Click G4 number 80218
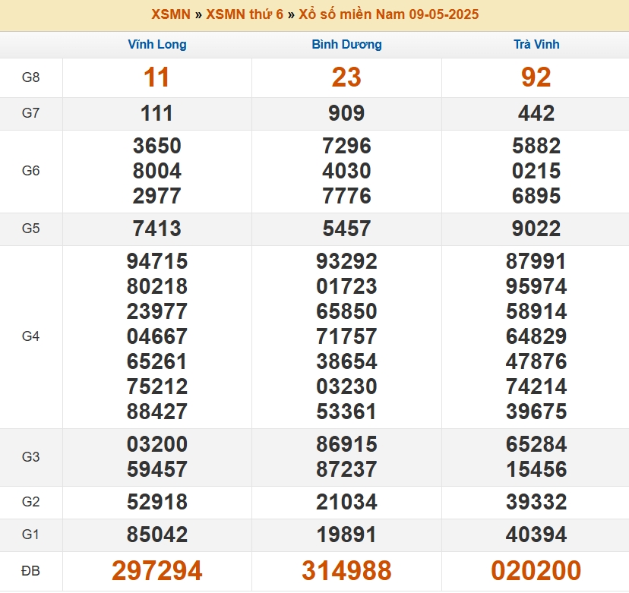Viewport: 629px width, 593px height. coord(156,286)
